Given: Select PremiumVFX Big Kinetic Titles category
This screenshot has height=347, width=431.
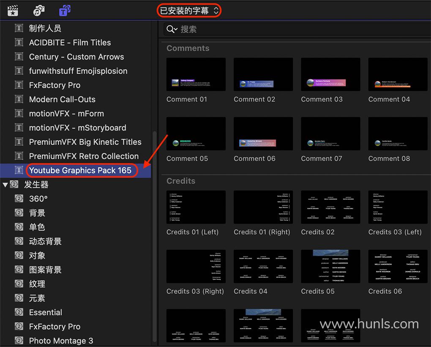Looking at the screenshot, I should click(x=85, y=142).
